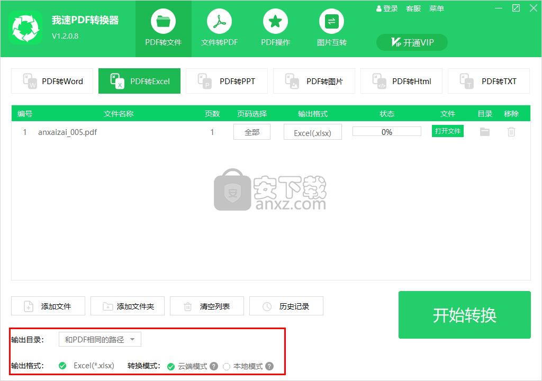Switch to 文件转PDF mode

click(x=220, y=29)
